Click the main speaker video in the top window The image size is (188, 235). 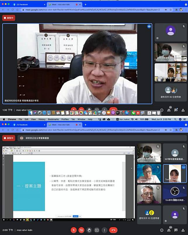click(x=77, y=64)
